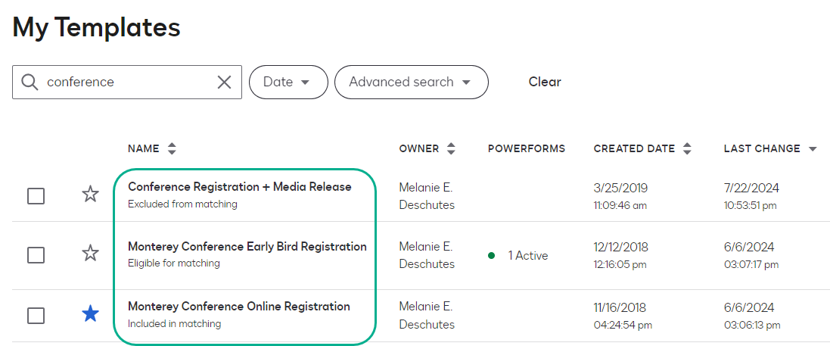Star the Conference Registration + Media Release template

90,195
